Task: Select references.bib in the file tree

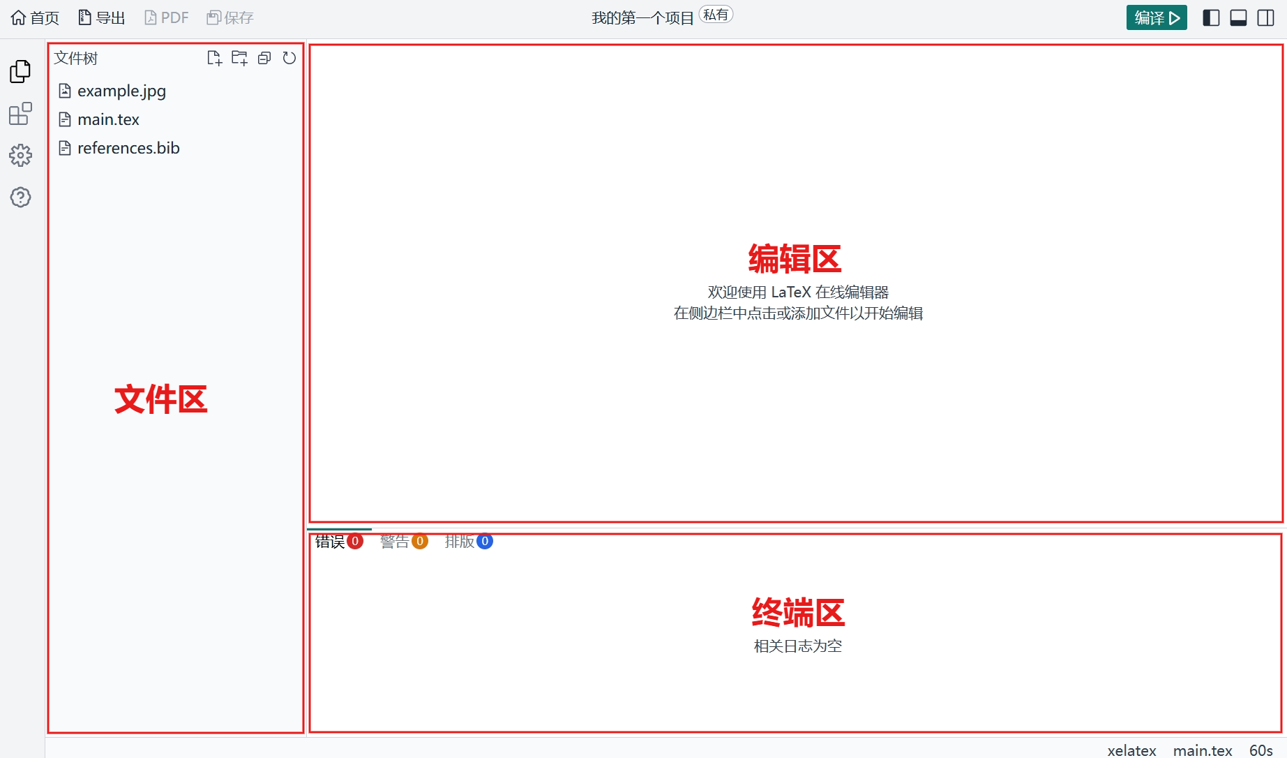Action: click(128, 149)
